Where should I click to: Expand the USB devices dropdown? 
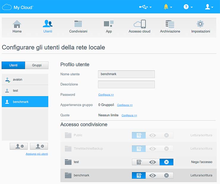[x=145, y=7]
